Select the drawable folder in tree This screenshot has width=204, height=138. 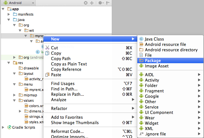31,68
